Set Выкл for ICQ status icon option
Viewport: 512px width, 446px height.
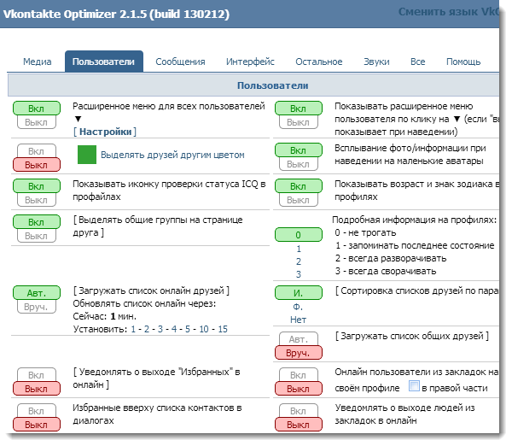tap(37, 200)
